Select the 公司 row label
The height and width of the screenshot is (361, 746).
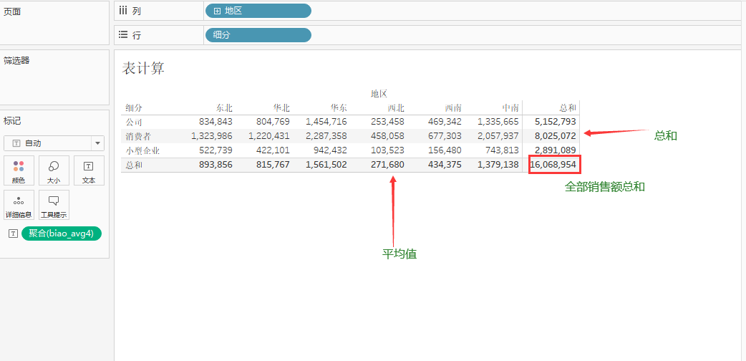point(134,122)
